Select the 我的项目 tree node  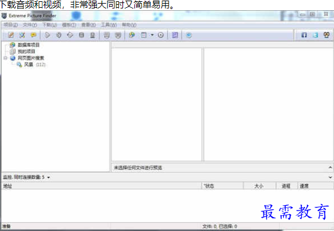coord(26,51)
